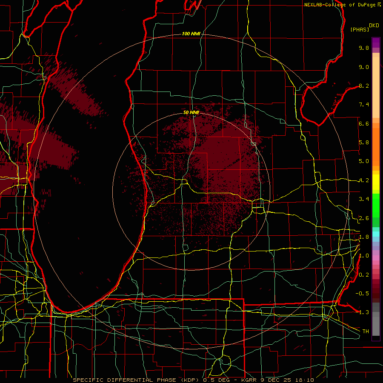Screen dimensions: 383x383
Task: Click the 6.6 value on the scale
Action: click(364, 124)
